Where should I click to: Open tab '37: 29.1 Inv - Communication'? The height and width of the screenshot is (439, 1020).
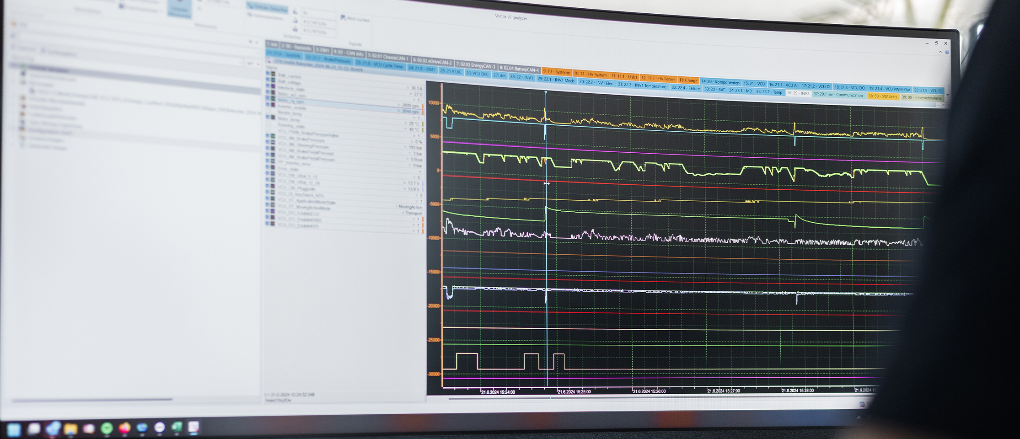point(839,95)
